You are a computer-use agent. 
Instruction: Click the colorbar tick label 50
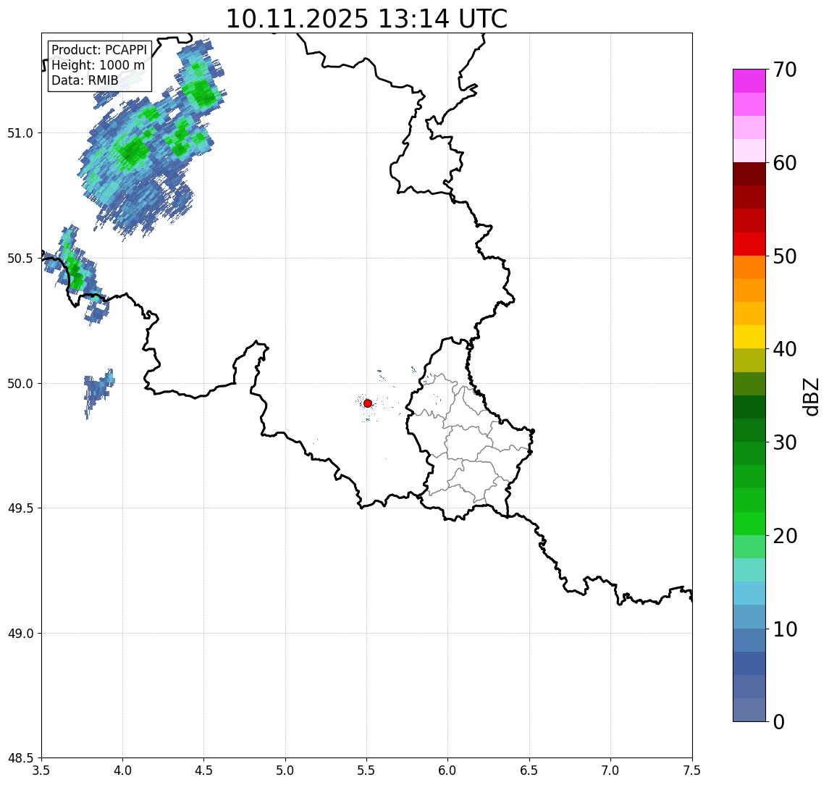pyautogui.click(x=785, y=256)
